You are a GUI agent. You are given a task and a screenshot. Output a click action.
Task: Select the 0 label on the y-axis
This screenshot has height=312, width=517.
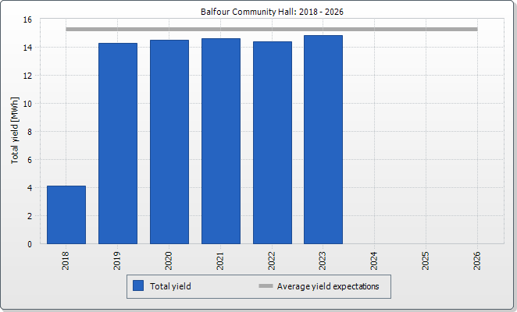click(x=30, y=244)
